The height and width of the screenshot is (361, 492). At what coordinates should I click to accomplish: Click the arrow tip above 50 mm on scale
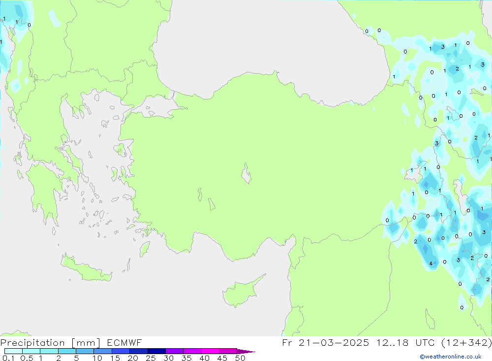pos(246,351)
